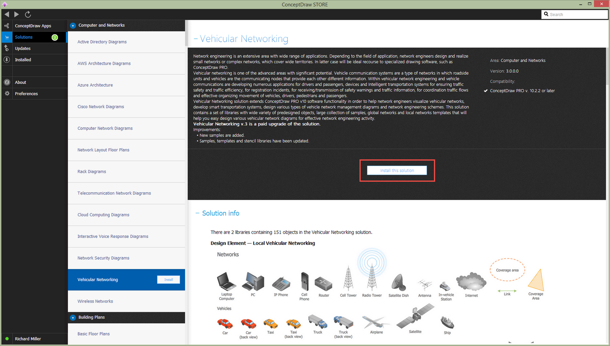Collapse the Building Plans category
Screen dimensions: 610x346
click(73, 318)
